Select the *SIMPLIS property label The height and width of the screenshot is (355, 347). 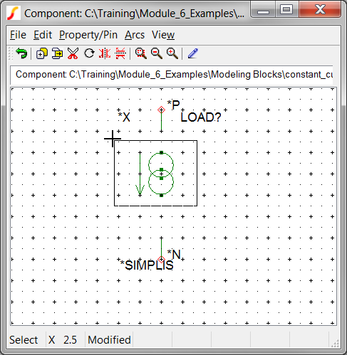146,265
